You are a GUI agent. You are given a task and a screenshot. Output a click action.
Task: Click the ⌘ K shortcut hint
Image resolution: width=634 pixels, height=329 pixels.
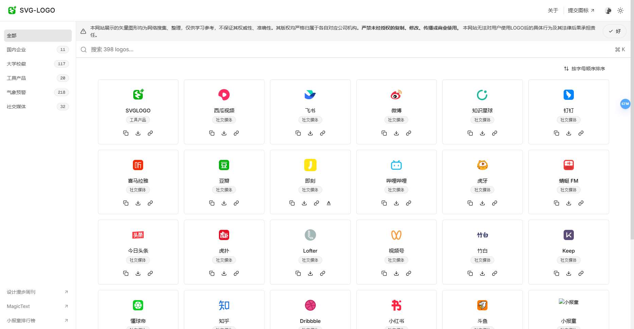pos(620,50)
